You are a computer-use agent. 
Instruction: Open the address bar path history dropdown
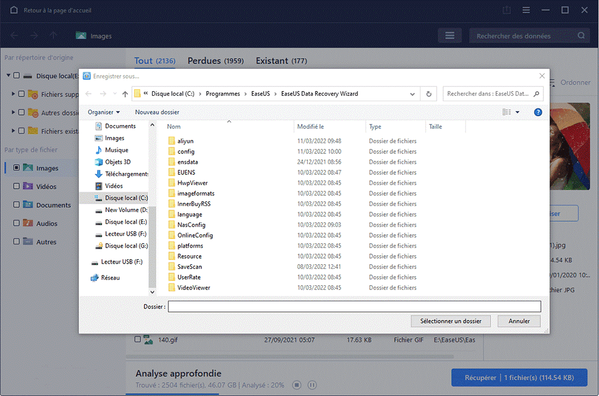(x=412, y=94)
